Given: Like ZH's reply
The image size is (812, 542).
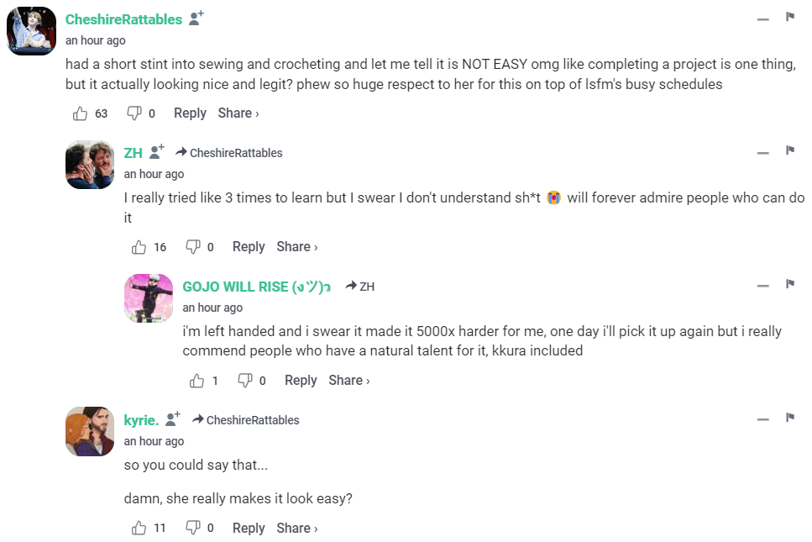Looking at the screenshot, I should [139, 247].
